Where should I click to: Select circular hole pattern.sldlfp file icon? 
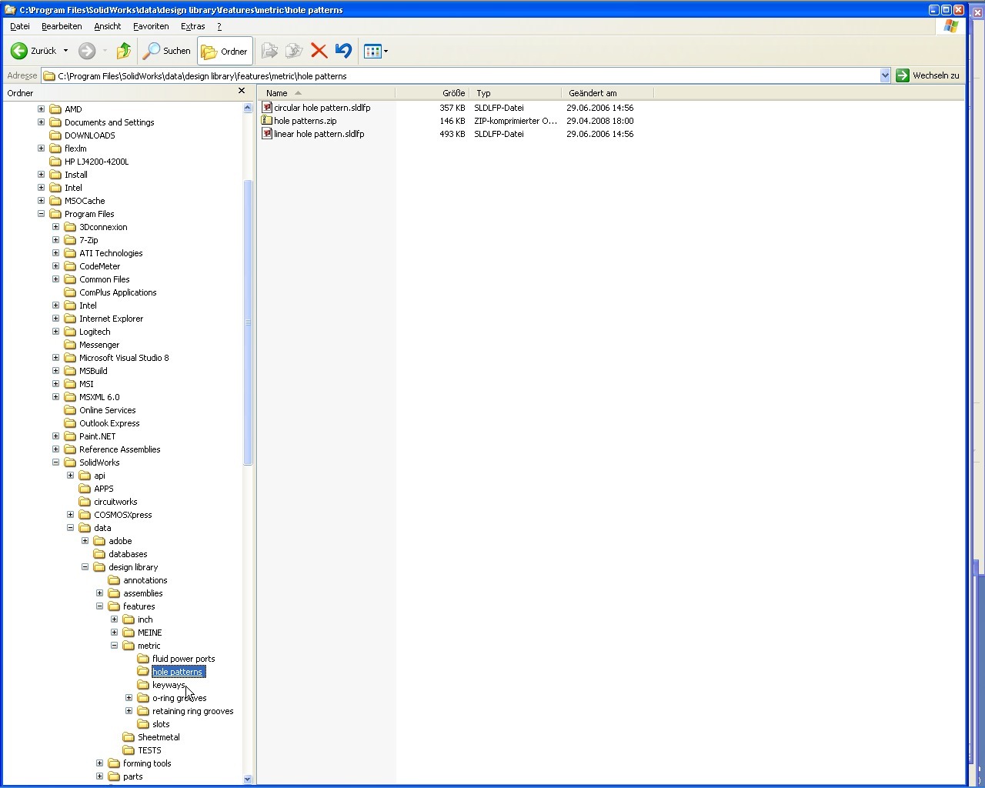coord(267,108)
